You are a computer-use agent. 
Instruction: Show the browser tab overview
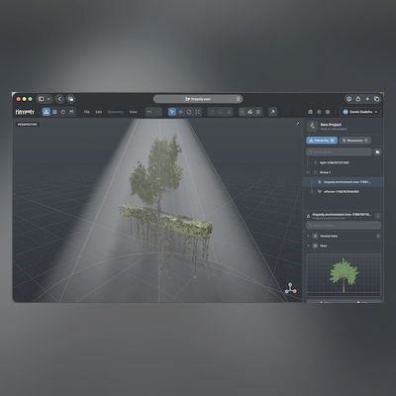[x=376, y=99]
